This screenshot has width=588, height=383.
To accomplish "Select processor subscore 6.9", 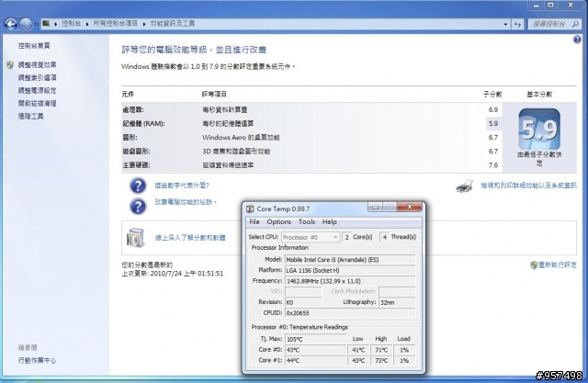I will pos(493,109).
